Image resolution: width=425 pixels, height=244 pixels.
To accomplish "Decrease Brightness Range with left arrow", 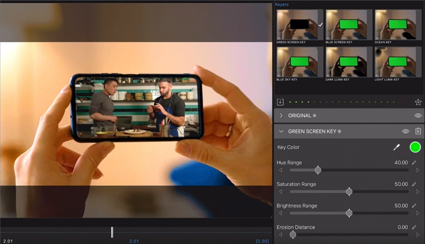I will pos(280,213).
